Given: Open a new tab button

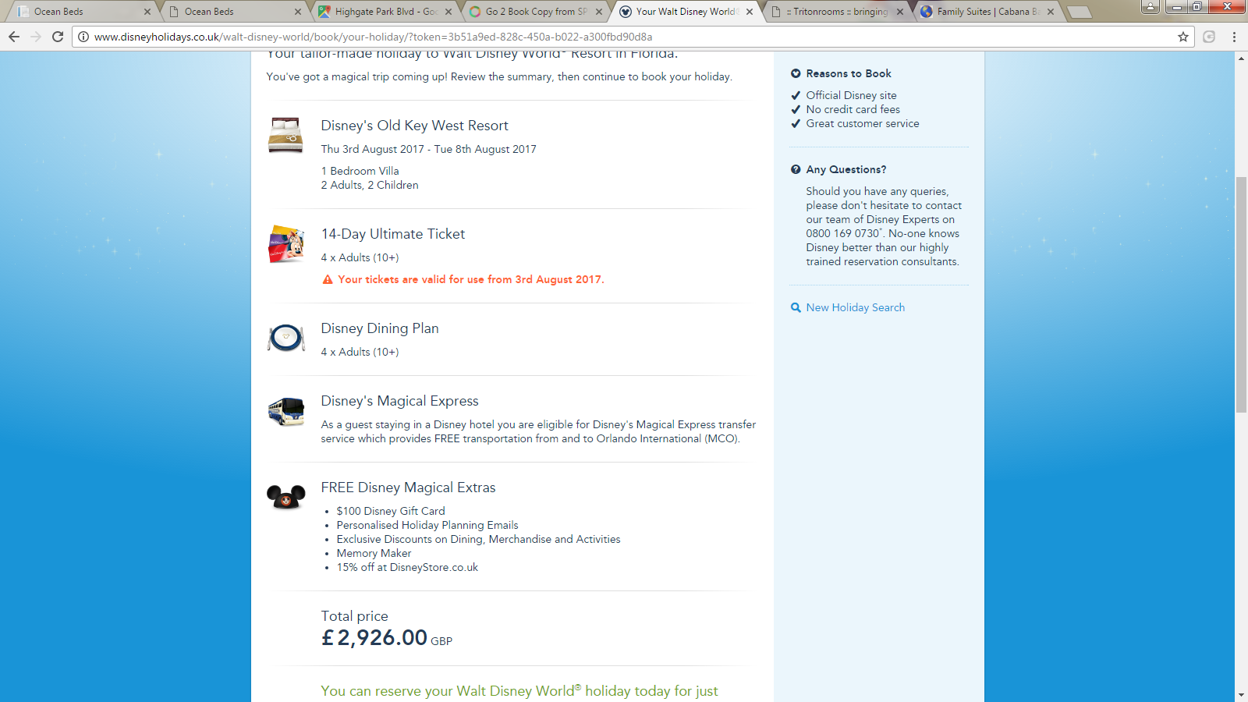Looking at the screenshot, I should coord(1079,12).
